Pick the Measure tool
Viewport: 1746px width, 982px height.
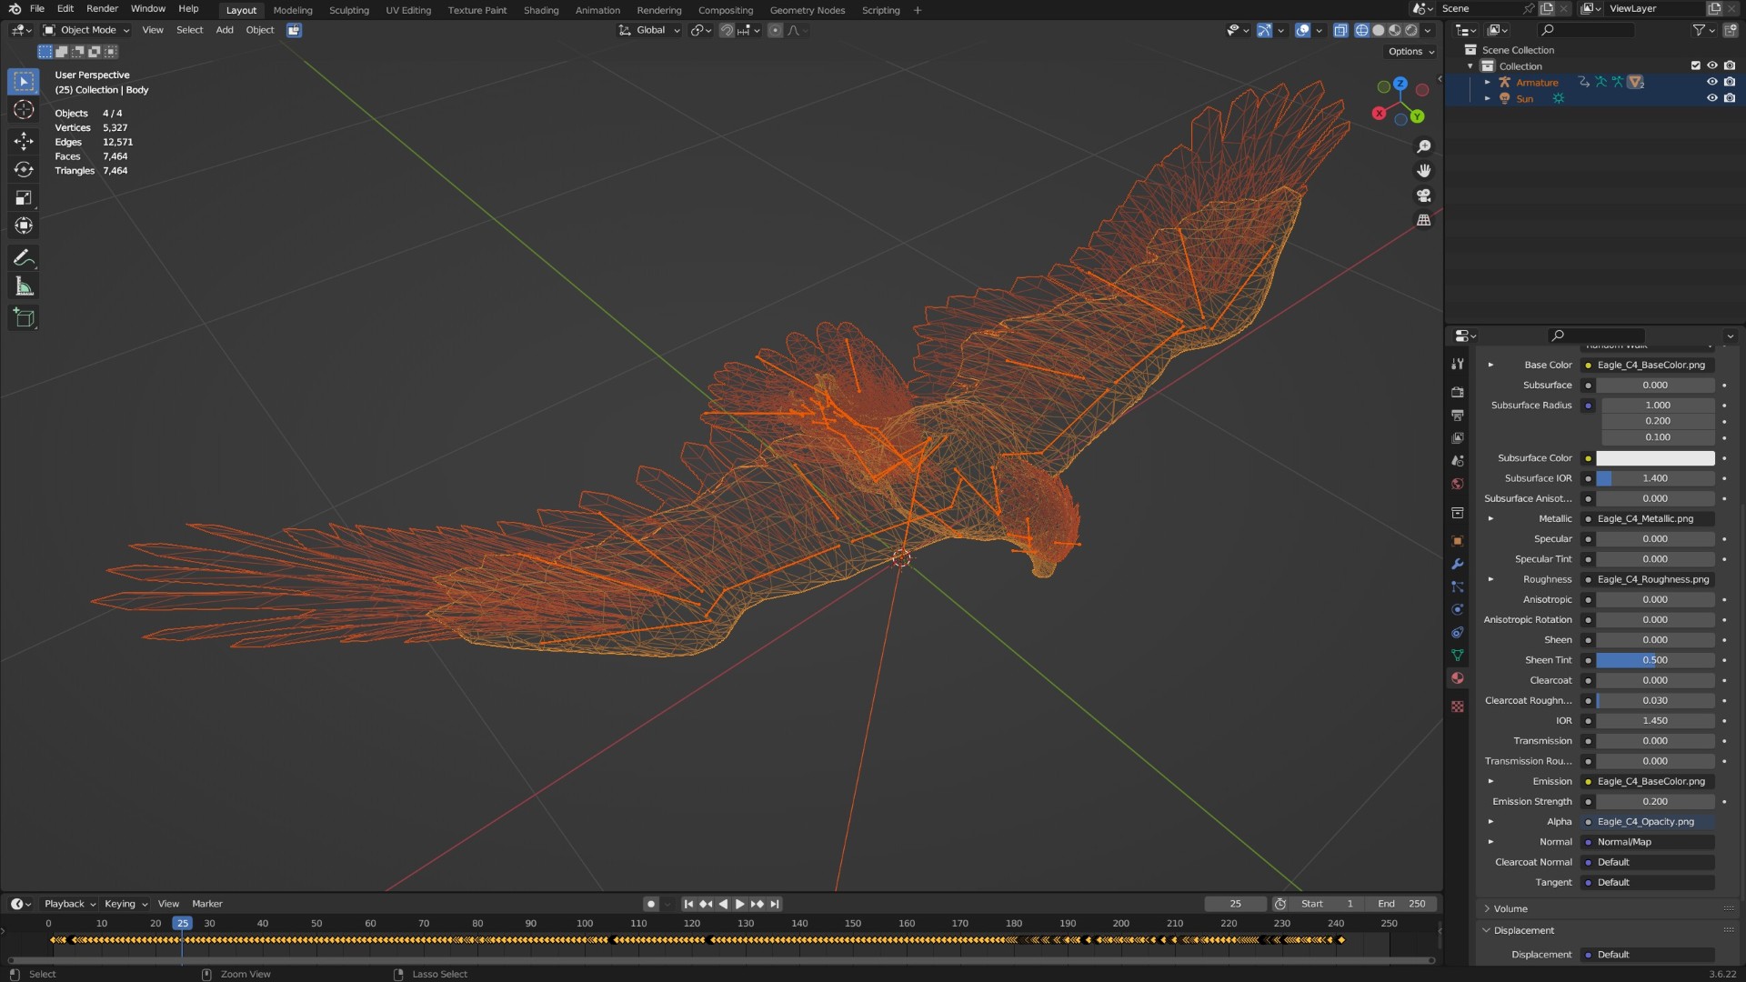coord(24,287)
